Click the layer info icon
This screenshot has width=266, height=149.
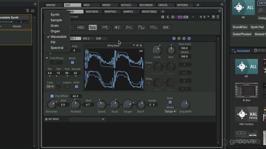click(x=163, y=17)
